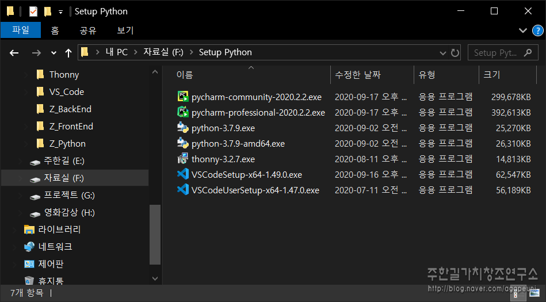
Task: Click the python-3.7.9-amd64.exe file icon
Action: [x=183, y=143]
